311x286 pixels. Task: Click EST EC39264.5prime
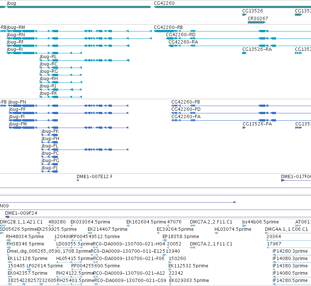click(x=175, y=229)
